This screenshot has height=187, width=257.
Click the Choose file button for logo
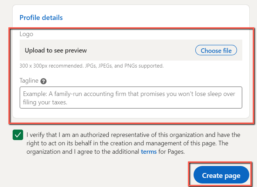click(x=216, y=50)
